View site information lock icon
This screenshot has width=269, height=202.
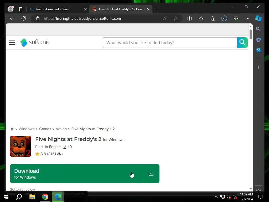pos(38,18)
